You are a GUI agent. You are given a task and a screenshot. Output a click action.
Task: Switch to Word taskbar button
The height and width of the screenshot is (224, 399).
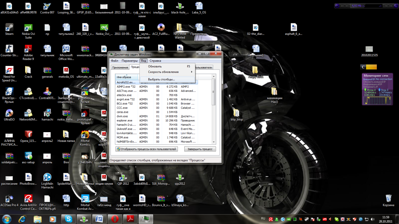point(99,219)
